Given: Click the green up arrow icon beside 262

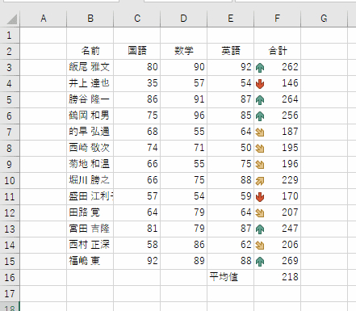Looking at the screenshot, I should [260, 68].
